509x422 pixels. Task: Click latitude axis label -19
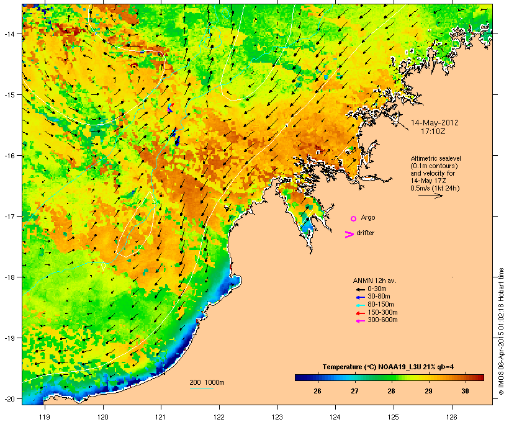pos(8,338)
